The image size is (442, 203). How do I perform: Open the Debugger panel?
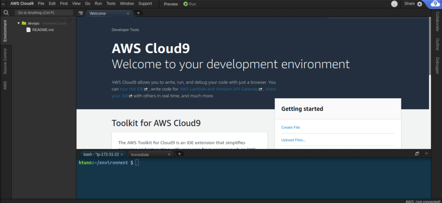click(437, 66)
